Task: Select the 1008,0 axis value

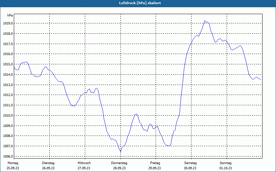Action: coord(8,136)
